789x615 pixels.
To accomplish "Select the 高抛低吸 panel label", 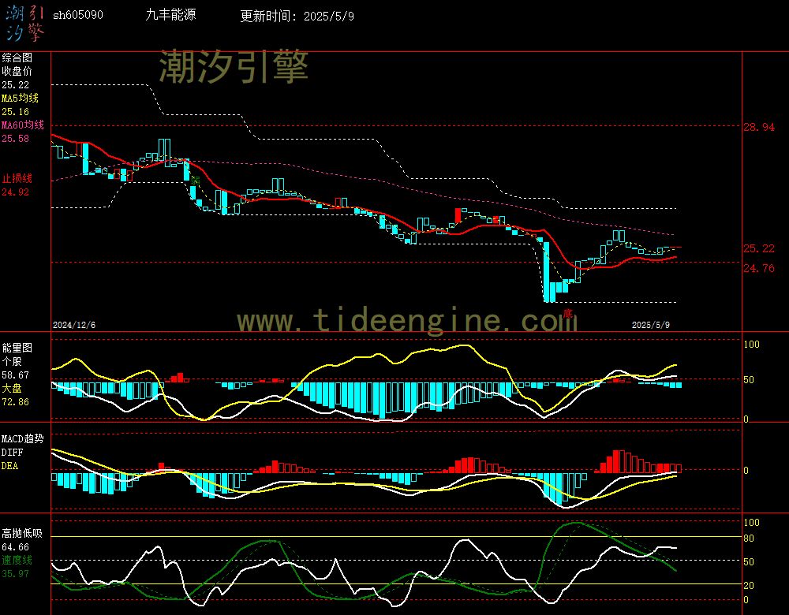I will [x=23, y=534].
